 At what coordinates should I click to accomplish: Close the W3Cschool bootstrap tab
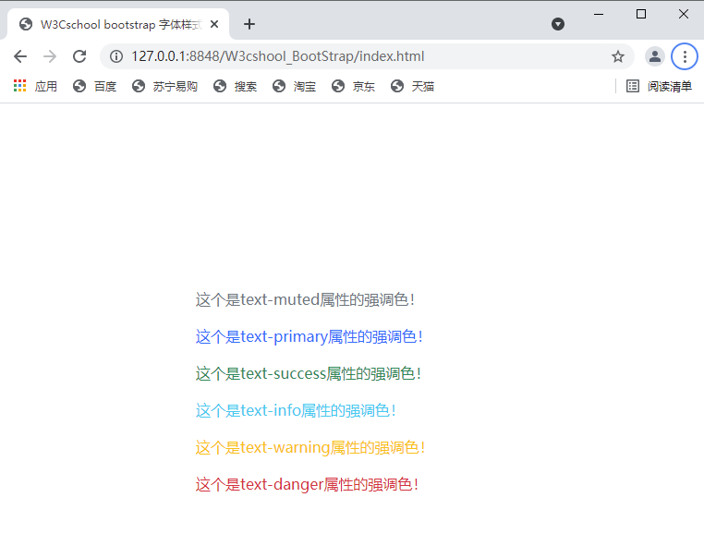[x=214, y=24]
